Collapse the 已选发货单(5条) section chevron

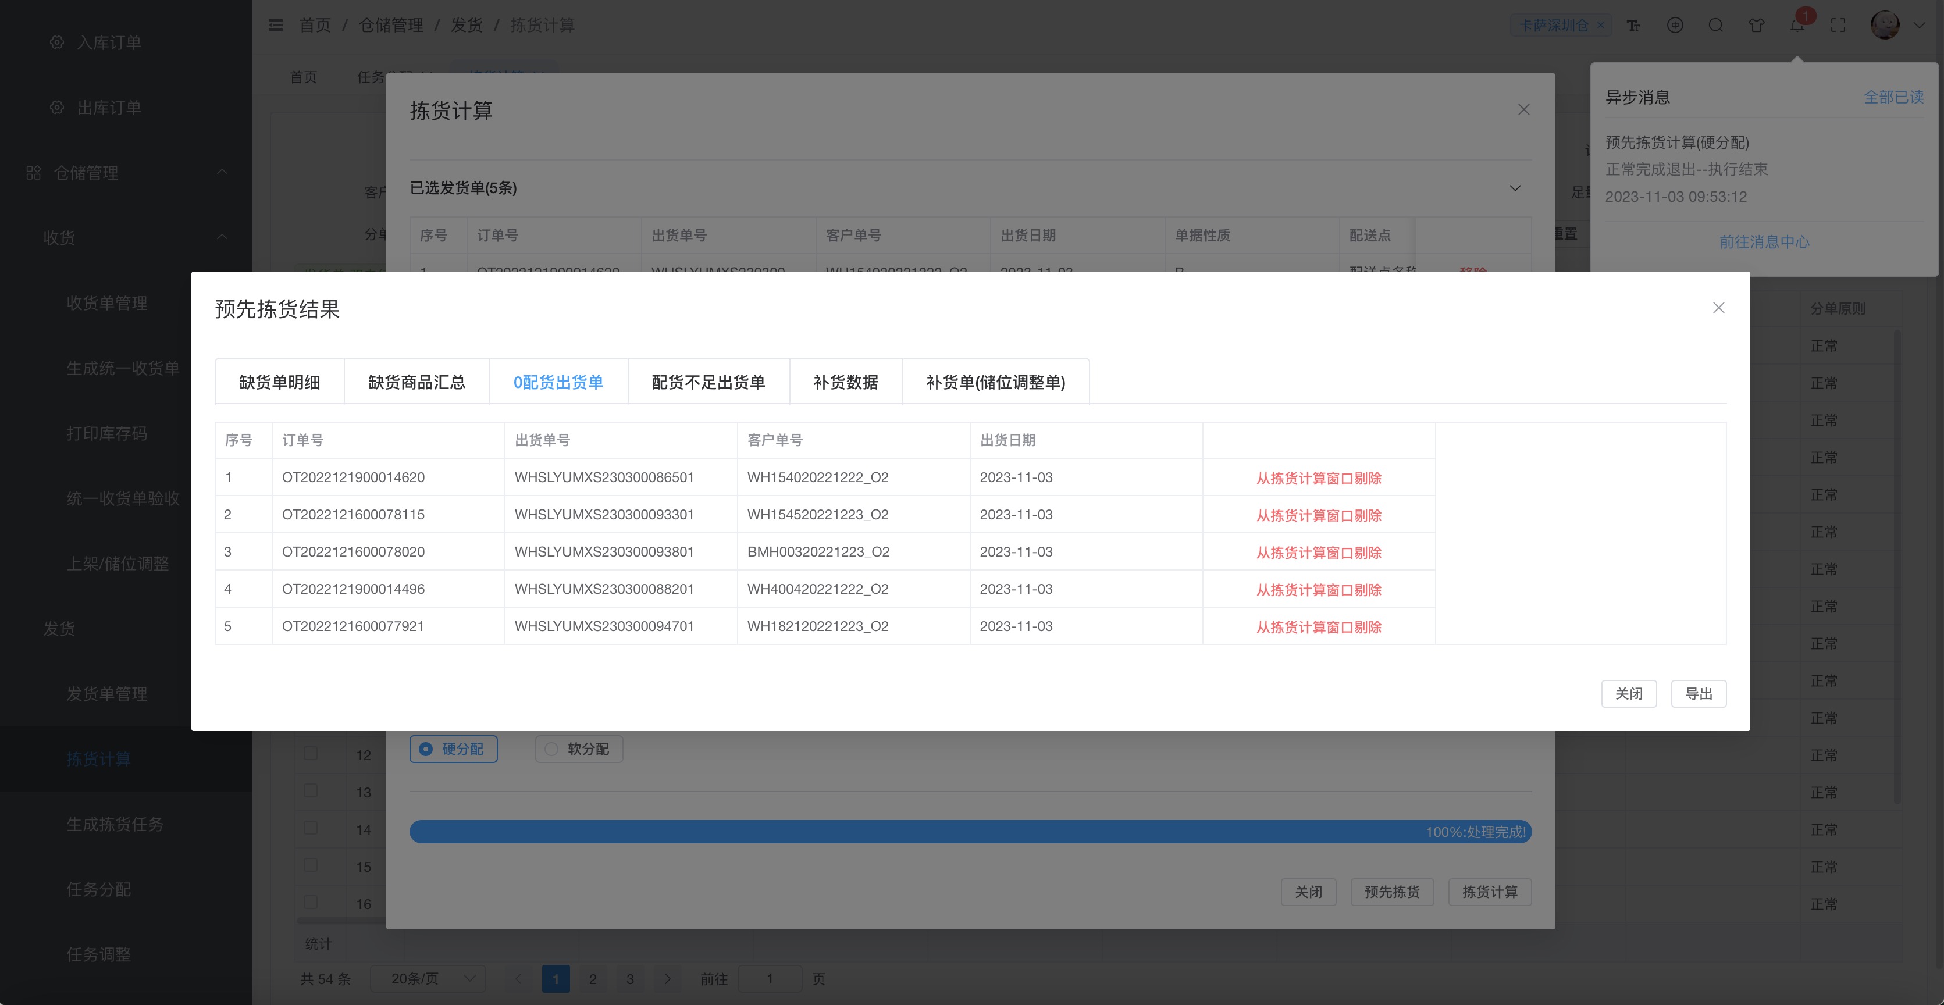coord(1515,188)
